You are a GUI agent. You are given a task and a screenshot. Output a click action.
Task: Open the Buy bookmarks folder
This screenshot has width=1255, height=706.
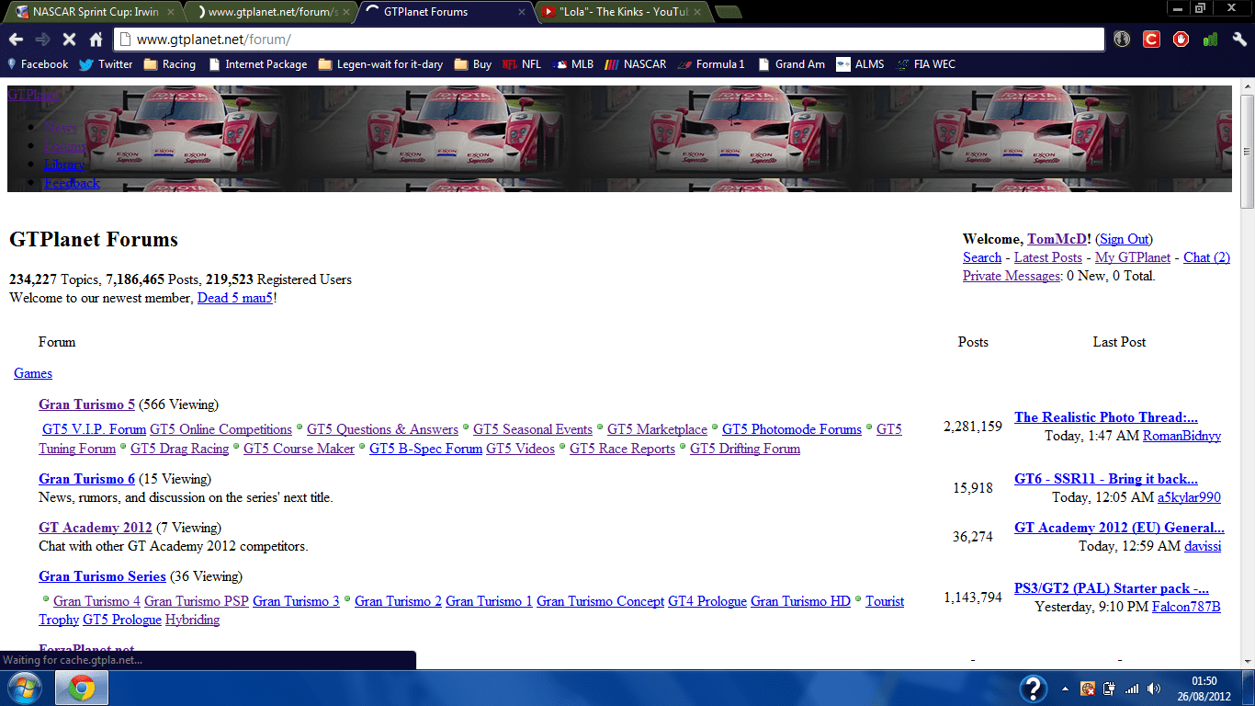473,64
